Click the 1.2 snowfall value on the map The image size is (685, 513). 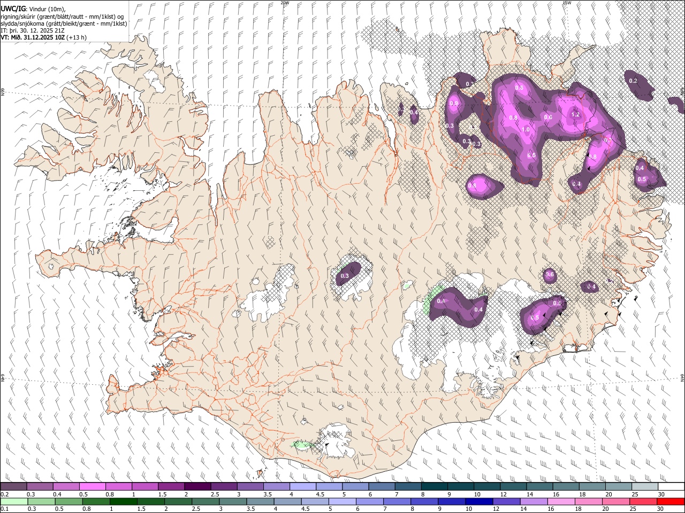click(576, 115)
